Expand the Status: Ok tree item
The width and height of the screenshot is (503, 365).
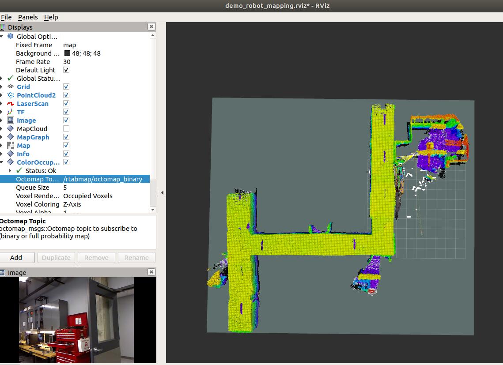pyautogui.click(x=10, y=171)
